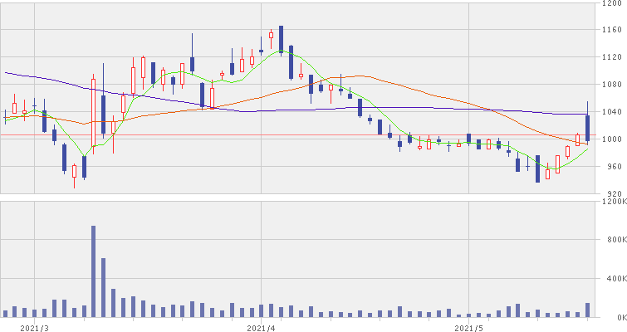
Task: Click the last volume bar on the right
Action: click(587, 310)
